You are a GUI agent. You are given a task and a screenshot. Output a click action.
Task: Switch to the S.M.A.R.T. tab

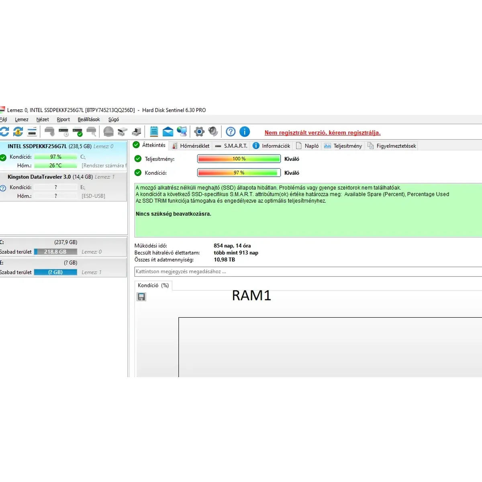(231, 146)
